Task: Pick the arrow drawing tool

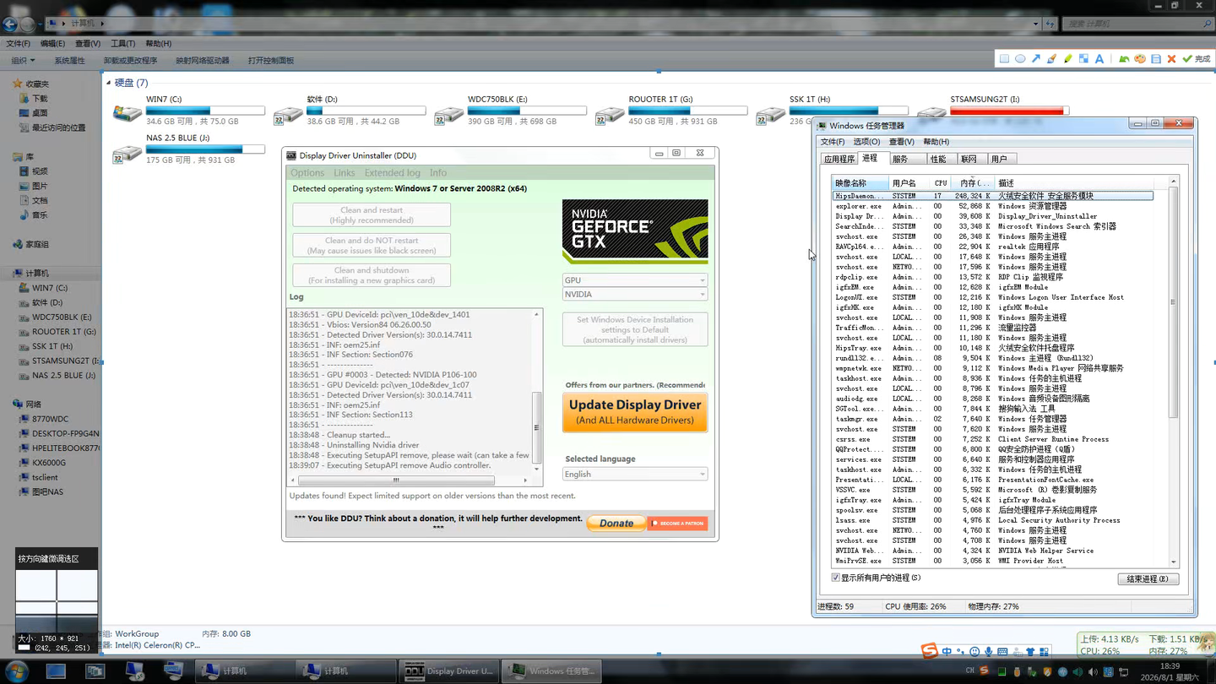Action: (x=1036, y=59)
